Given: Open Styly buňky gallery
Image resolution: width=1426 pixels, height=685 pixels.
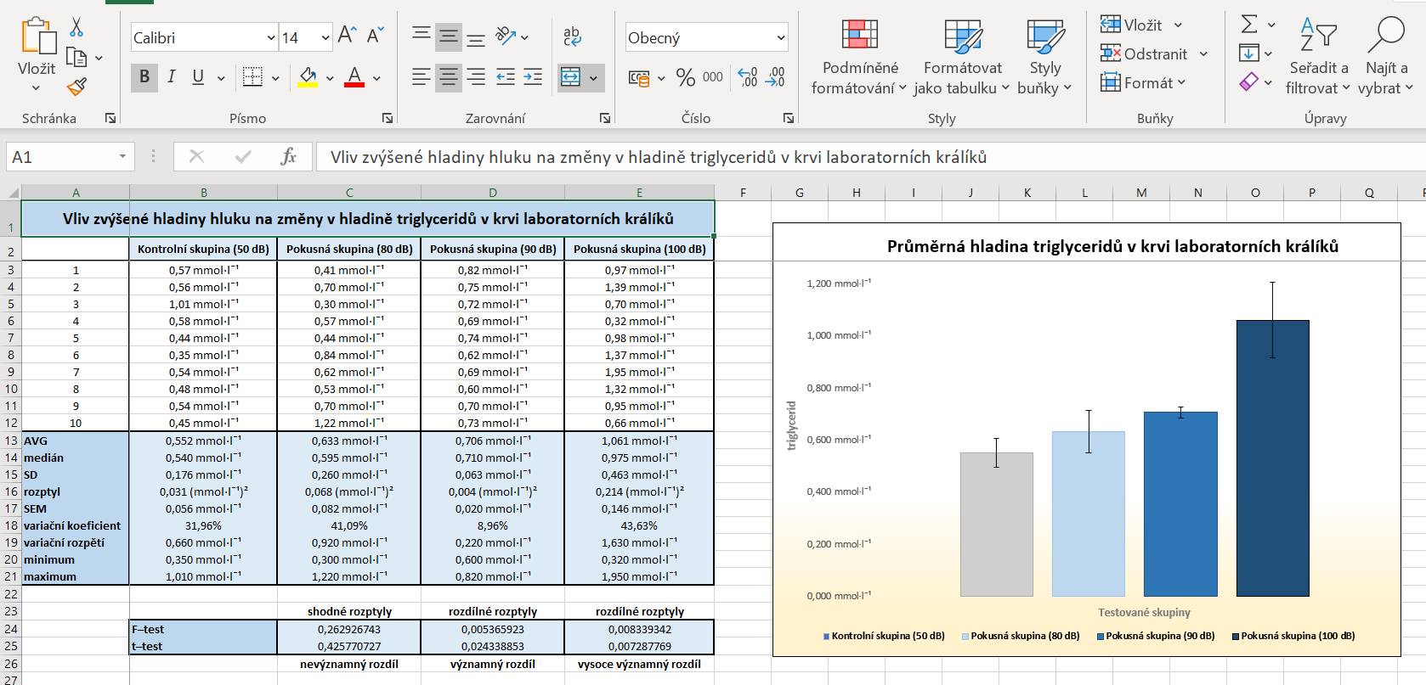Looking at the screenshot, I should pos(1044,56).
